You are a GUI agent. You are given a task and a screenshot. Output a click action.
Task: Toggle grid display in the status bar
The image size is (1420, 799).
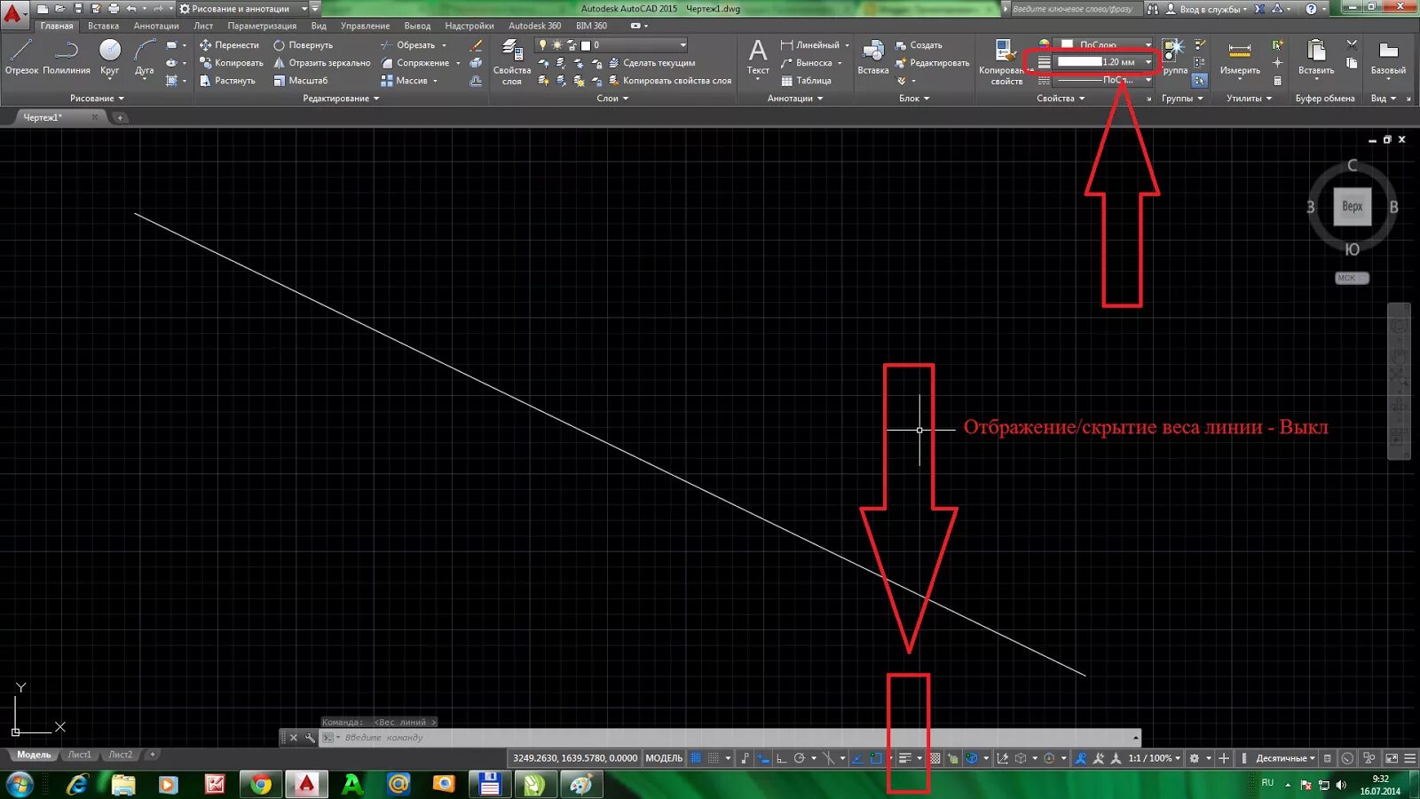[696, 758]
